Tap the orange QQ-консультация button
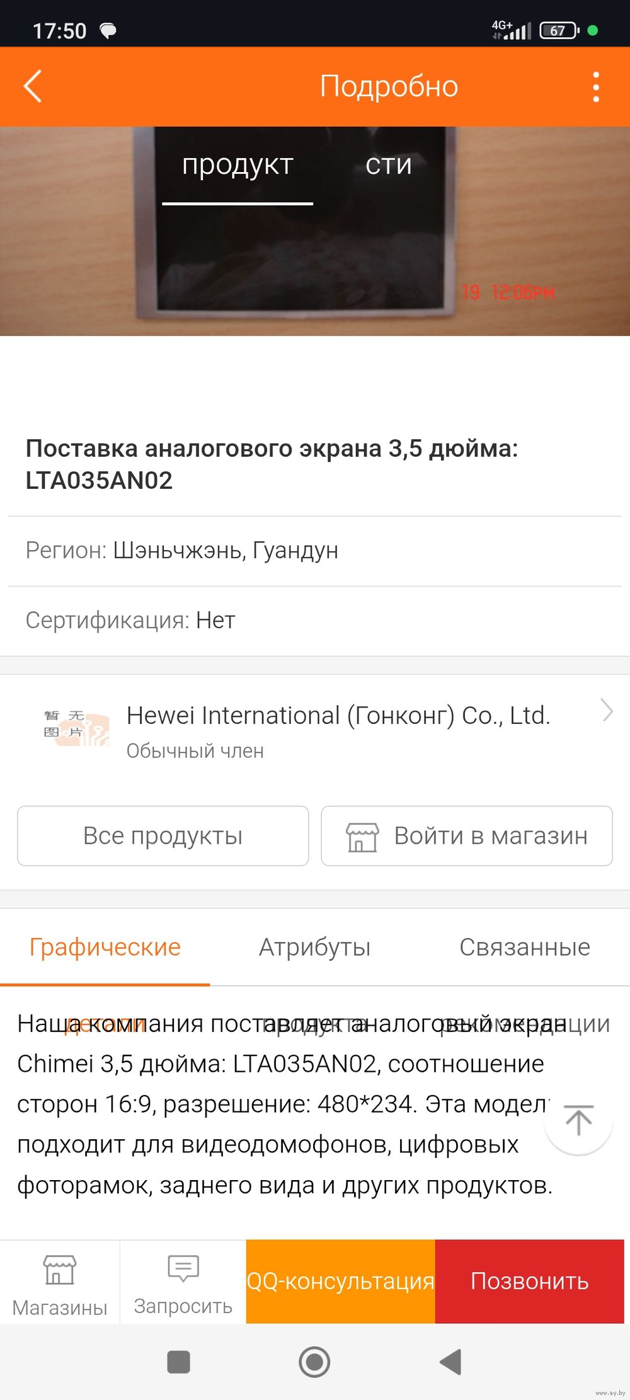The height and width of the screenshot is (1400, 630). pos(340,1282)
